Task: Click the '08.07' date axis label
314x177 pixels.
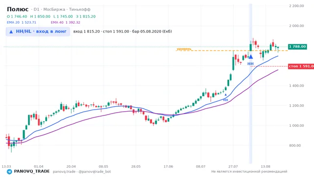Action: coord(201,166)
